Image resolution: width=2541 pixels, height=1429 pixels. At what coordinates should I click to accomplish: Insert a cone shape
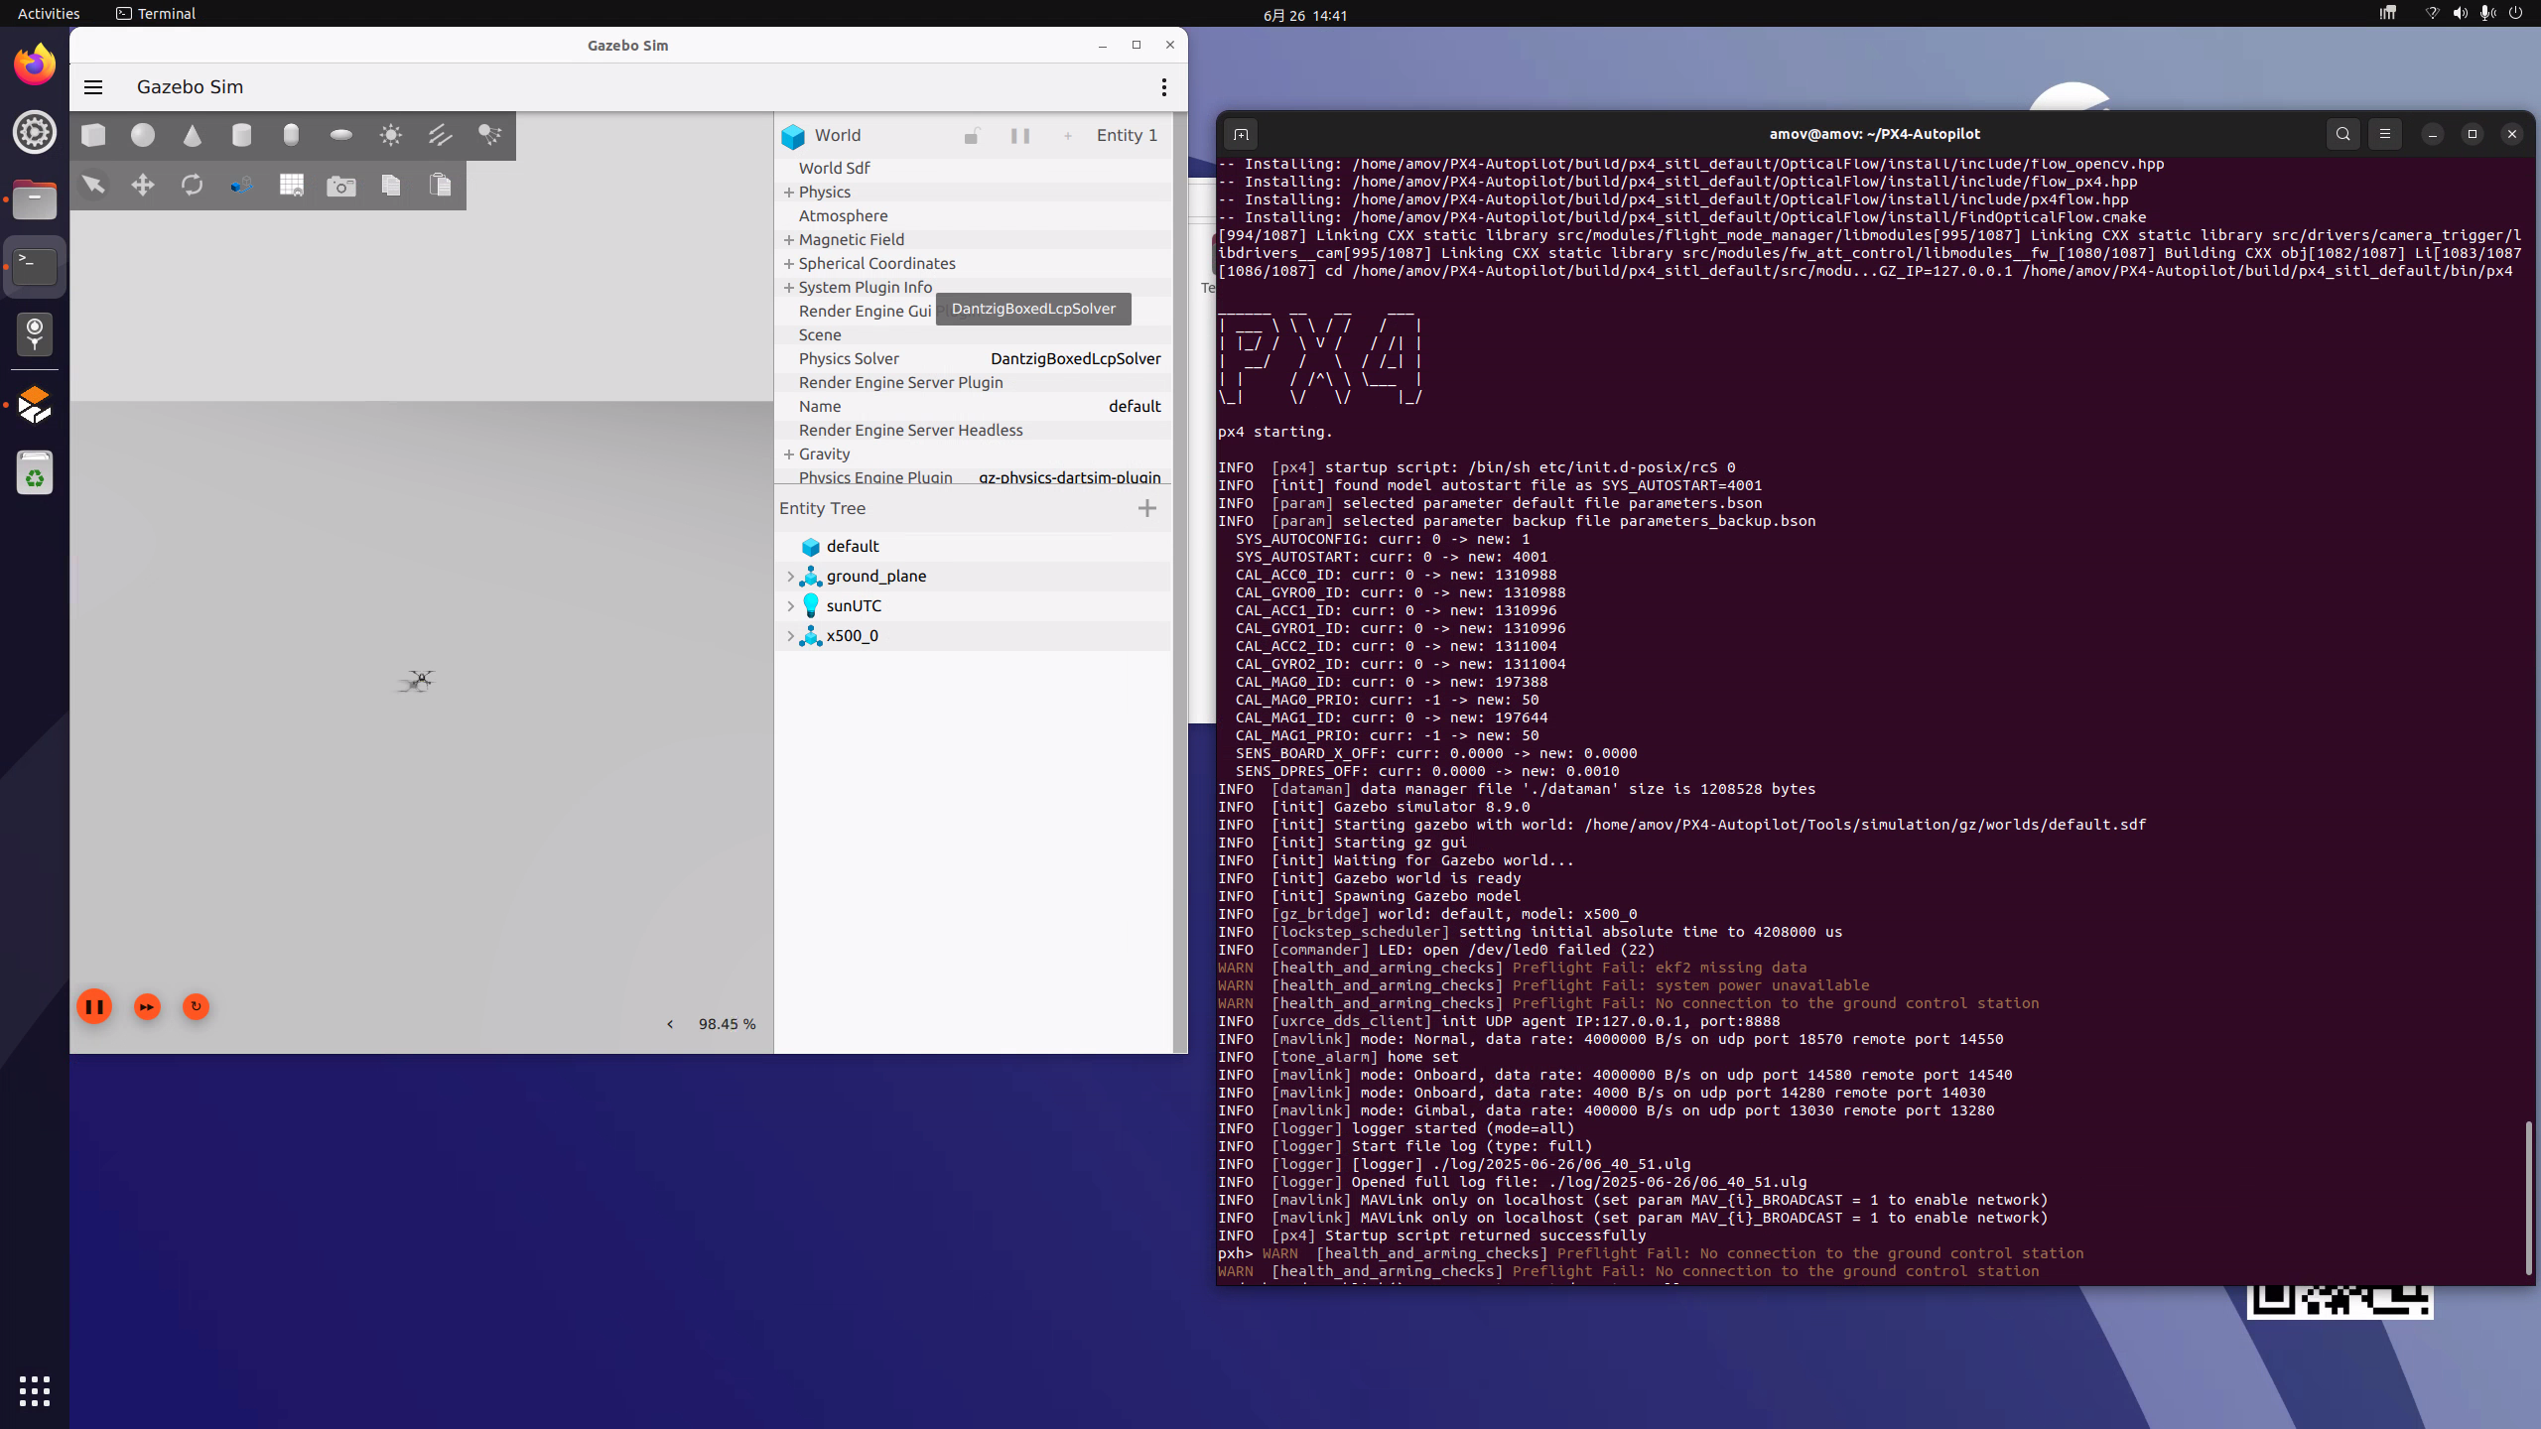pos(193,135)
